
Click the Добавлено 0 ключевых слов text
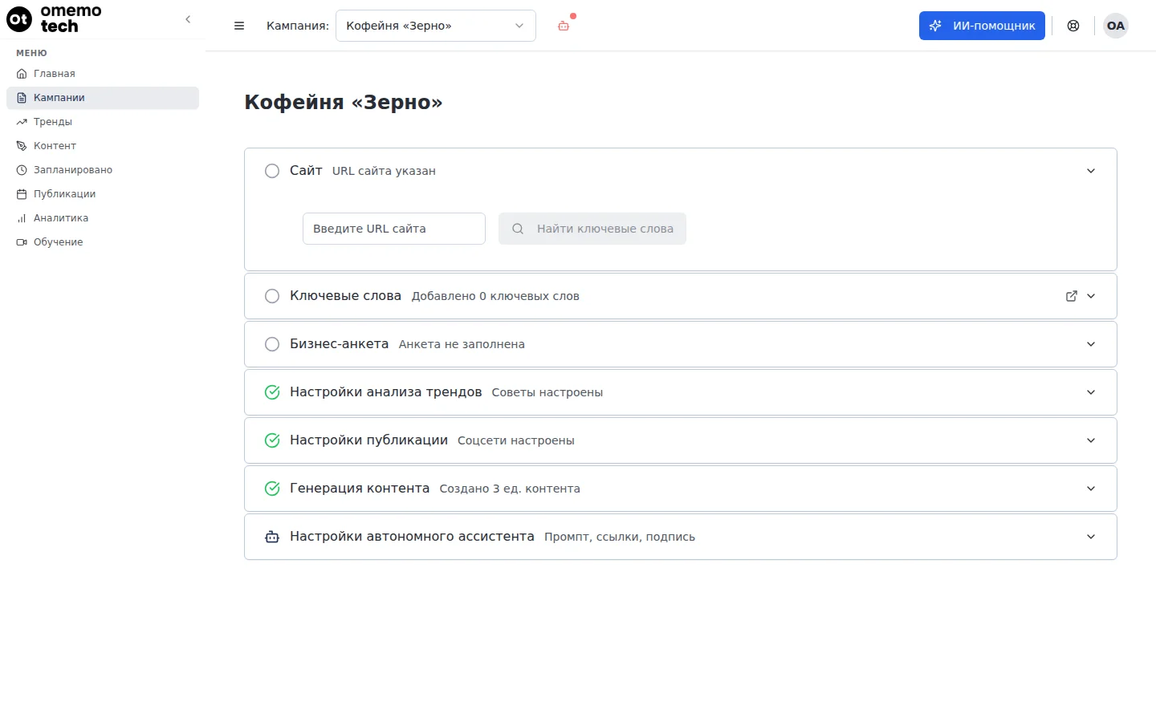click(x=495, y=296)
